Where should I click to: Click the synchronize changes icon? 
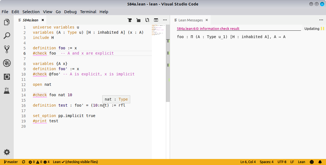[x=24, y=162]
